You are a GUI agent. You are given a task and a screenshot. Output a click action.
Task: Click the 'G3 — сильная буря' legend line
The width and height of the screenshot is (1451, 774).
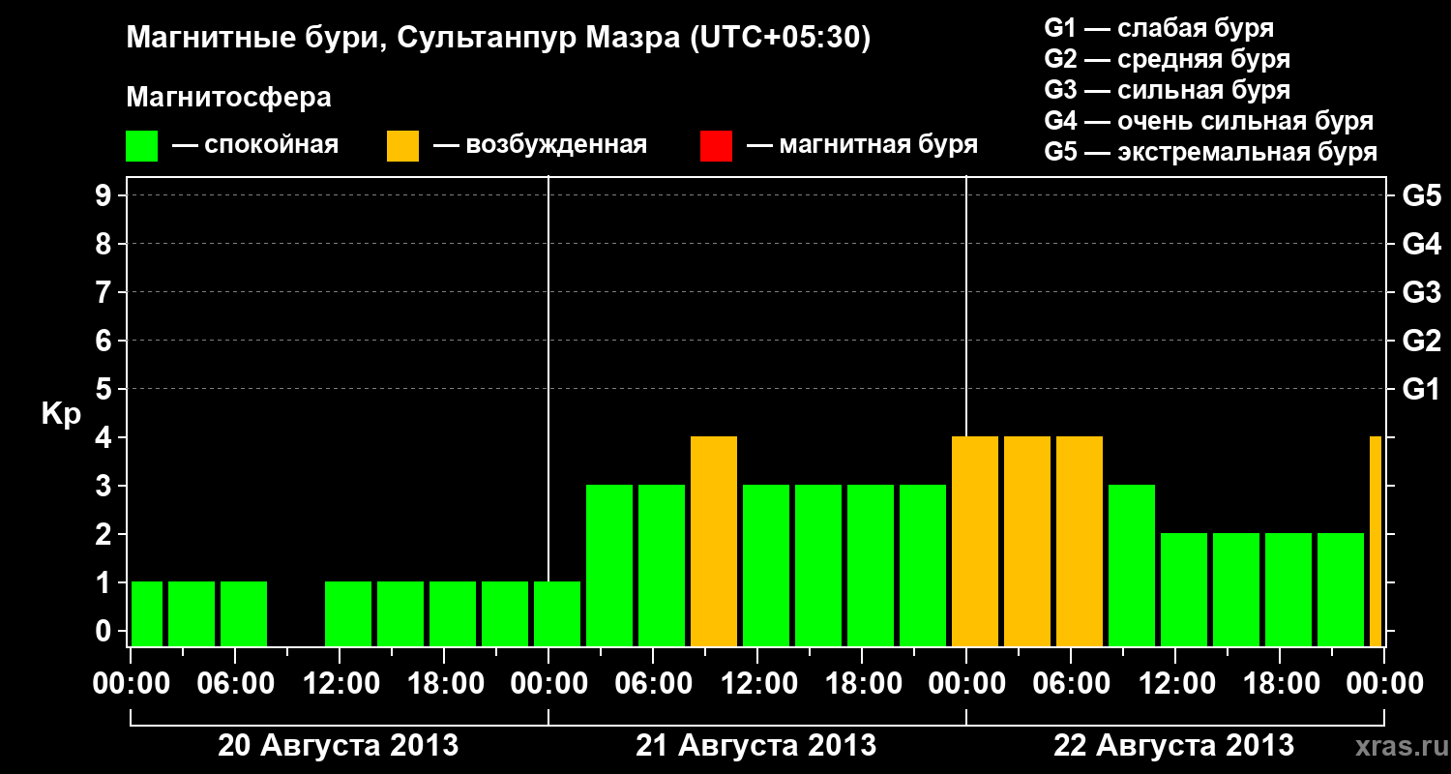[1167, 89]
